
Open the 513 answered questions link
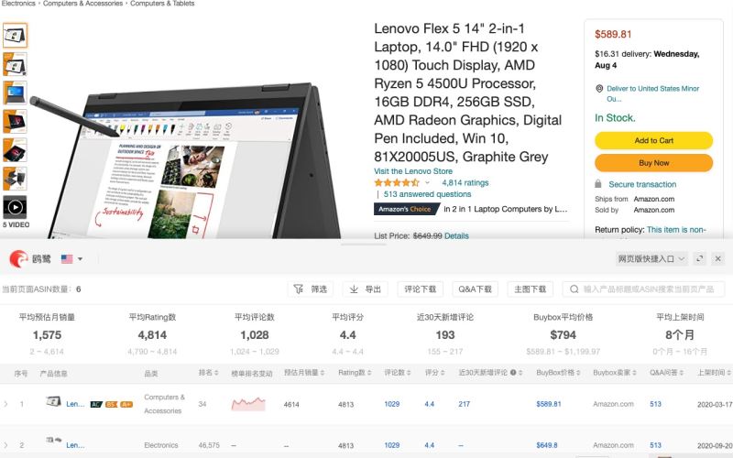[427, 194]
